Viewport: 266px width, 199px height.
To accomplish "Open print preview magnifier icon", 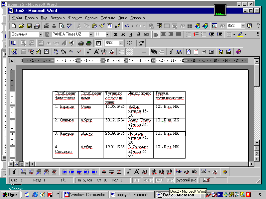I will click(62, 26).
